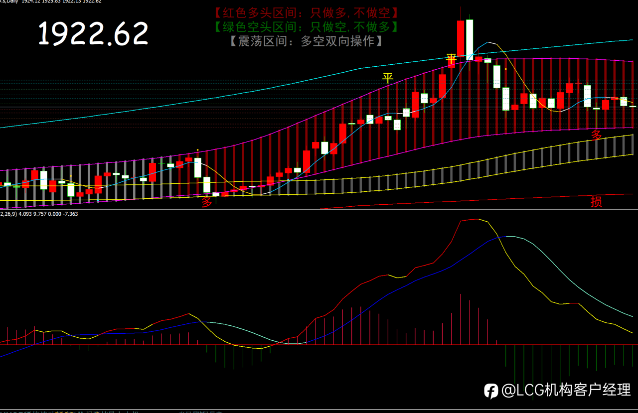Image resolution: width=638 pixels, height=413 pixels.
Task: Select the deepest green MACD histogram bar
Action: (532, 371)
